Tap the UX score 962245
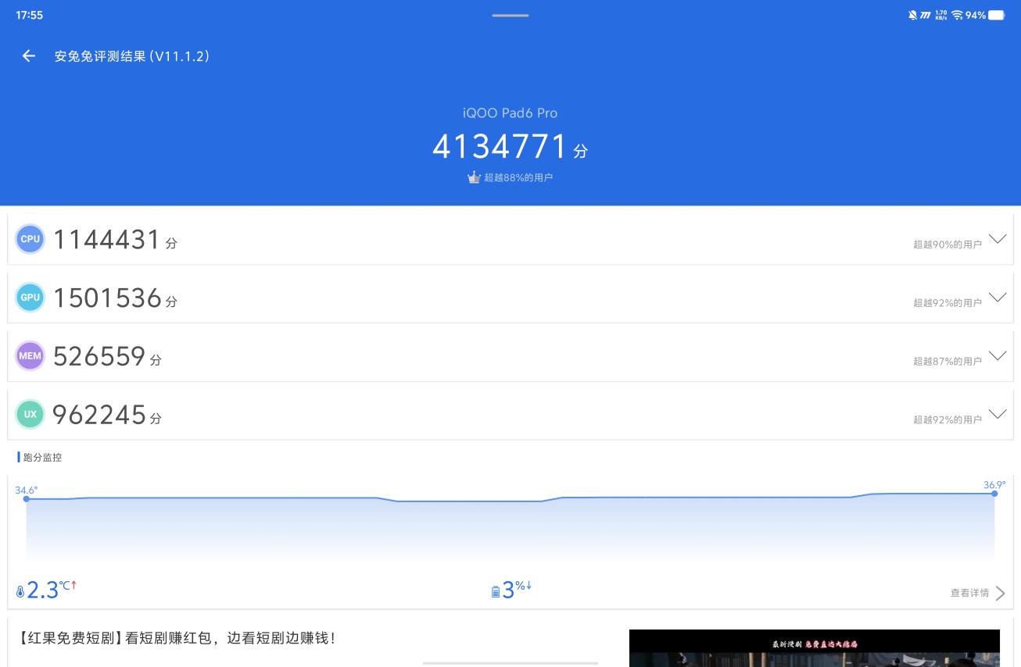Image resolution: width=1021 pixels, height=667 pixels. pos(99,415)
